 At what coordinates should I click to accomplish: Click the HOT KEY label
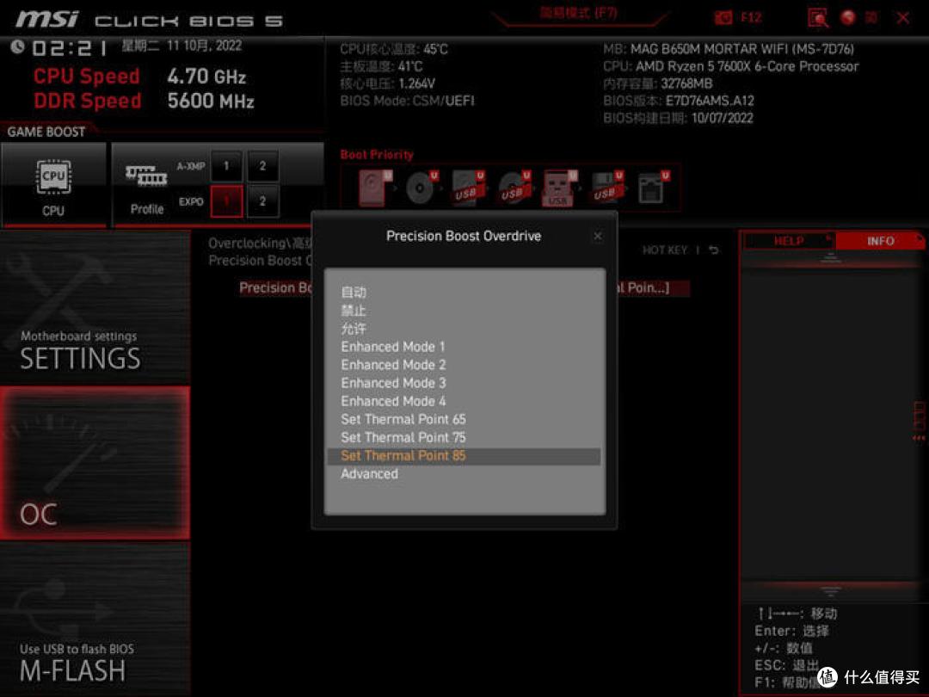coord(665,250)
